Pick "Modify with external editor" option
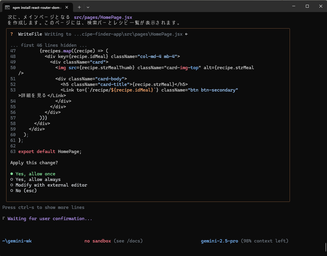Screen dimensions: 327x256 [x=51, y=185]
